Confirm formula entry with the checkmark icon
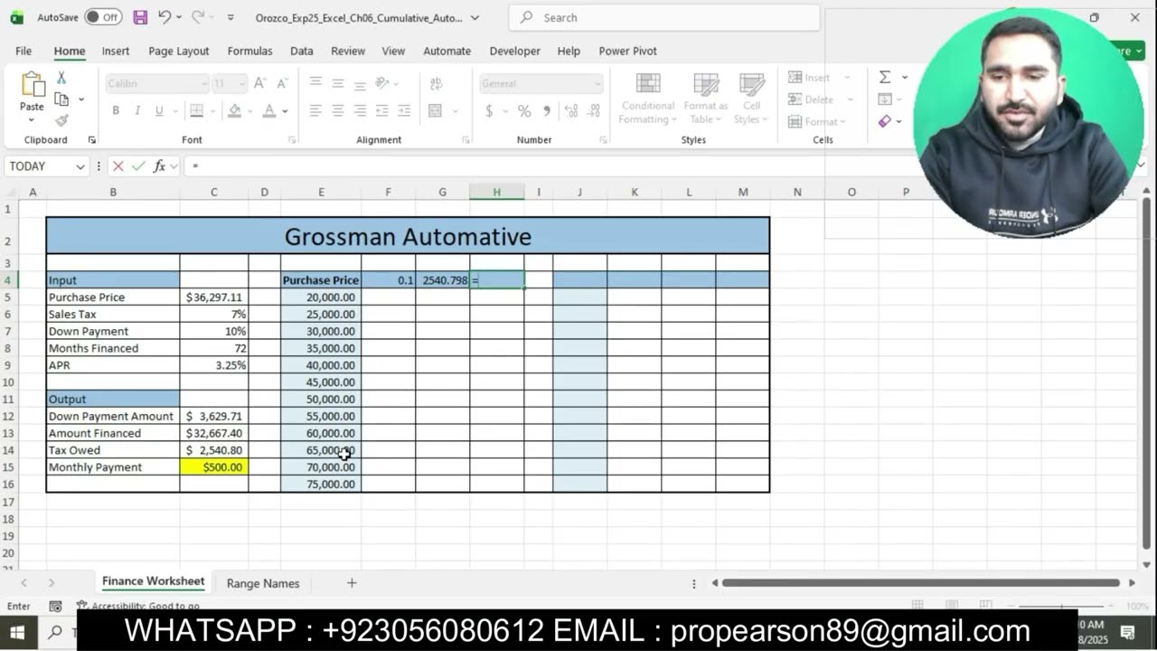Viewport: 1157px width, 651px height. [138, 166]
